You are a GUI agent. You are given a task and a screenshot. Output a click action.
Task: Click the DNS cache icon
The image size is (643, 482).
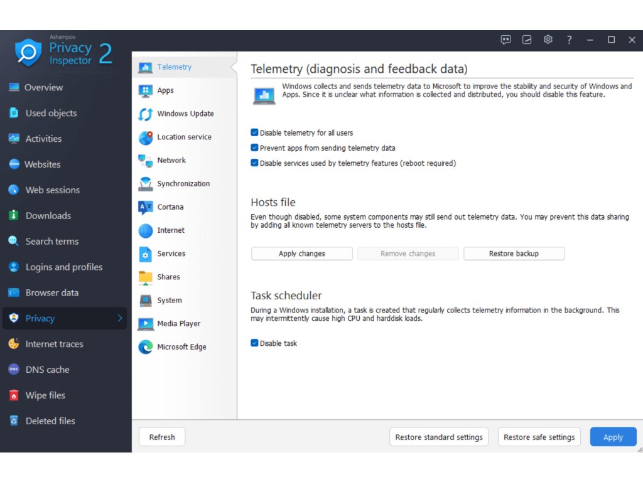tap(14, 369)
